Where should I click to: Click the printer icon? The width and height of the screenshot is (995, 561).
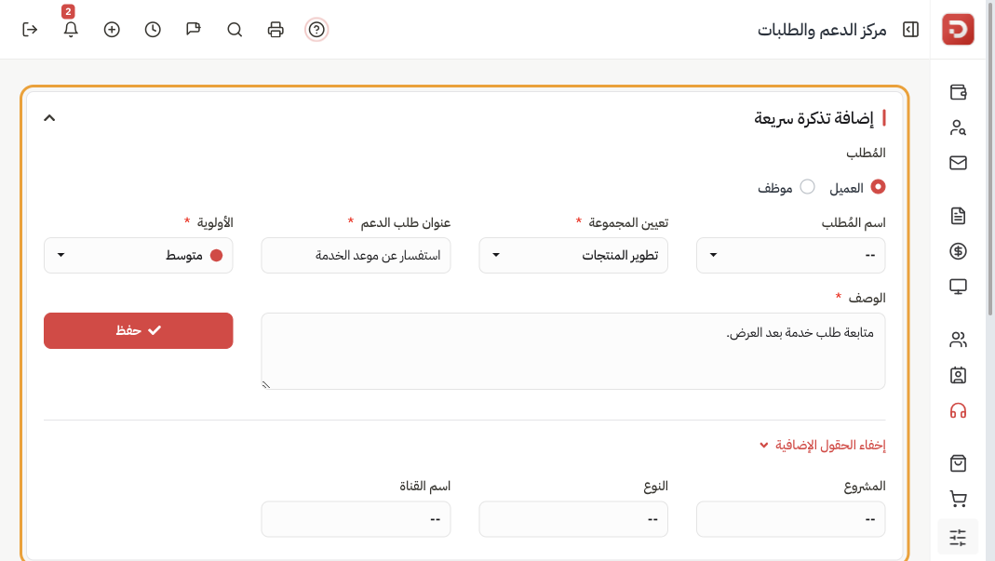(x=276, y=29)
